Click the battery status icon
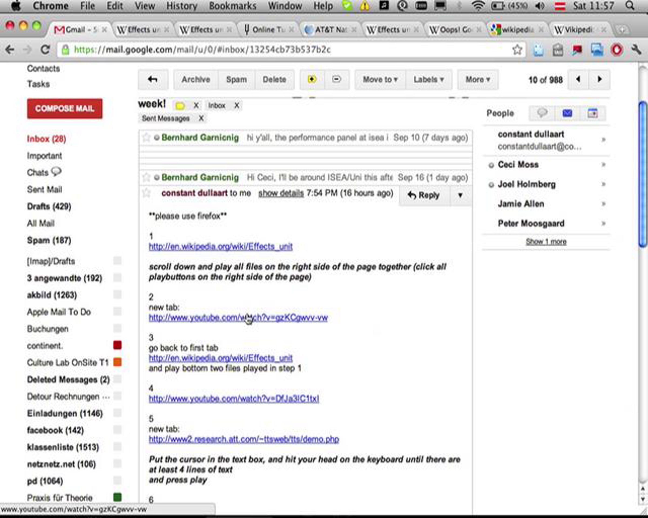Image resolution: width=648 pixels, height=518 pixels. [498, 6]
